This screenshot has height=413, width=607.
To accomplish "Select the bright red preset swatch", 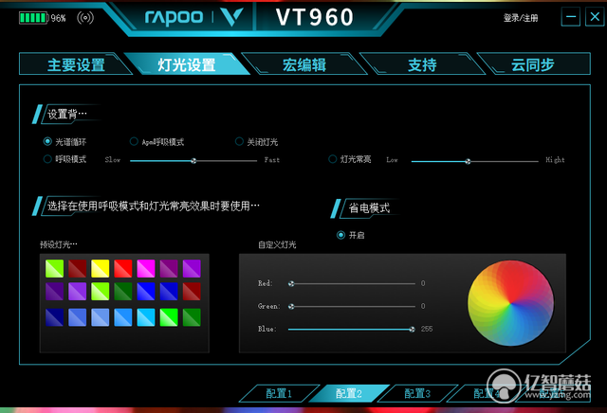I will pyautogui.click(x=123, y=268).
